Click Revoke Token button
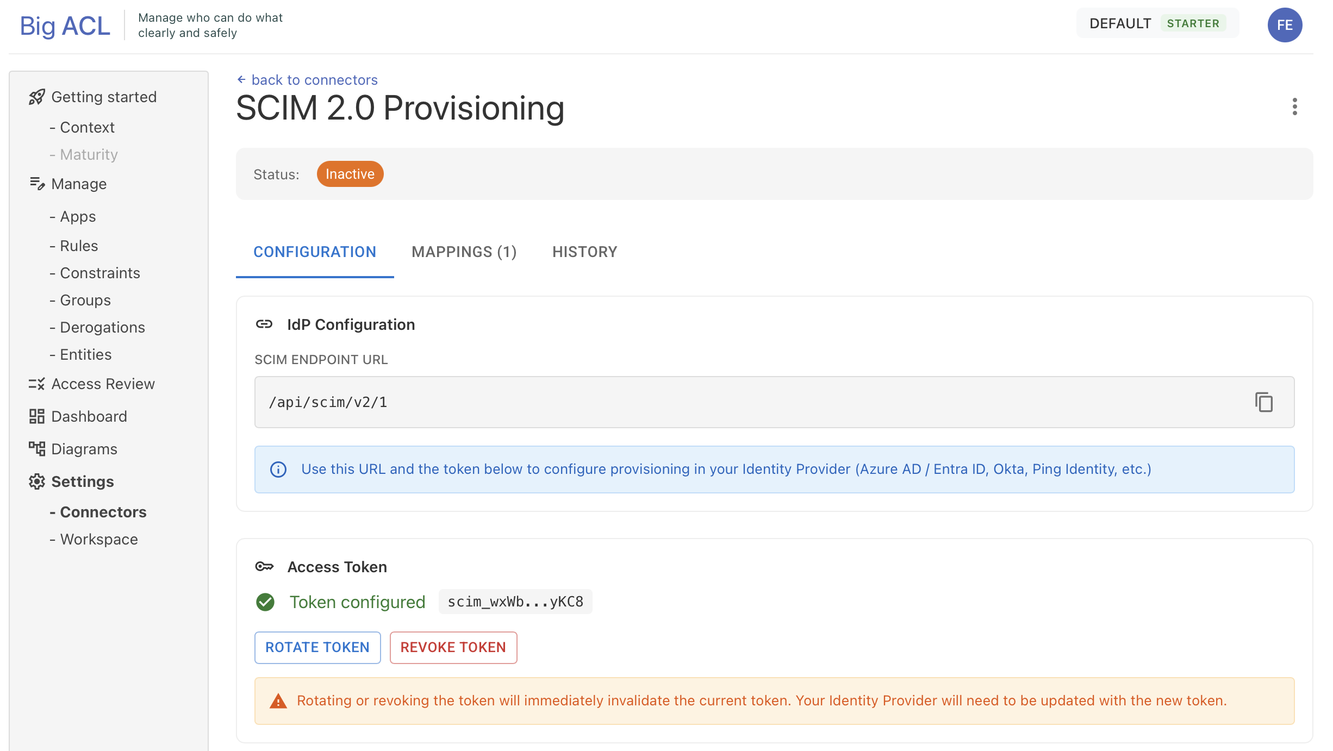1333x751 pixels. tap(453, 647)
